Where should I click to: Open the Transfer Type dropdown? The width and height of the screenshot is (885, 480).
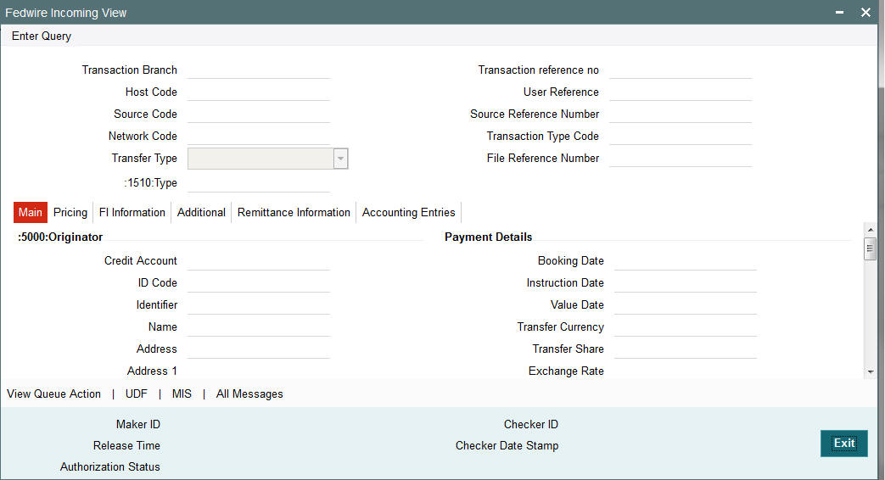pyautogui.click(x=340, y=159)
